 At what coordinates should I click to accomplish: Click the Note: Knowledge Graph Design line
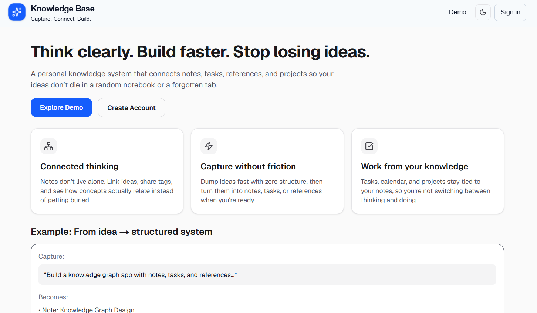[87, 310]
